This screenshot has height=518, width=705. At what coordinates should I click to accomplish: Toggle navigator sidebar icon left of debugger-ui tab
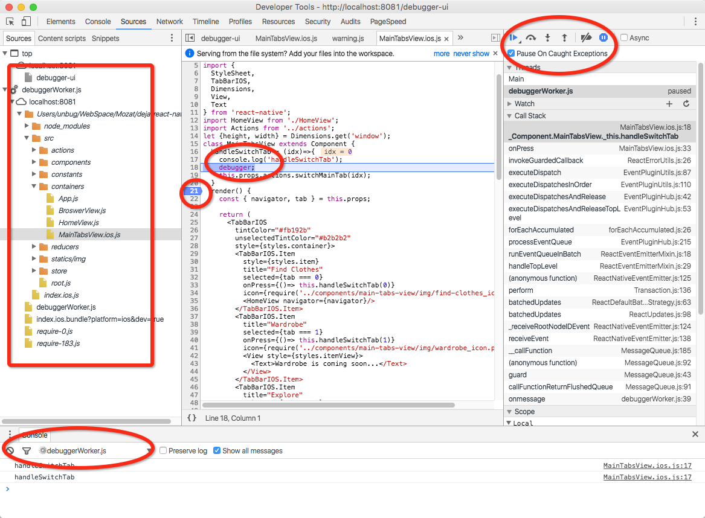click(190, 38)
